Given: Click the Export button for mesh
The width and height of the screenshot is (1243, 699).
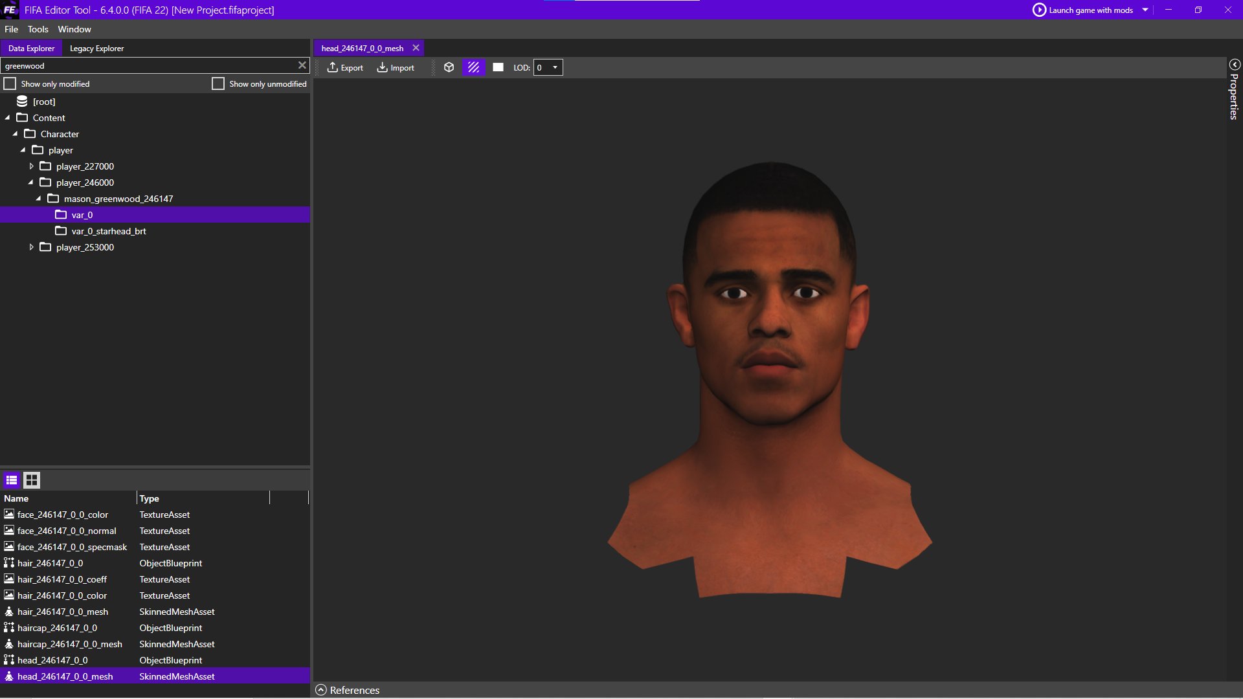Looking at the screenshot, I should coord(346,67).
